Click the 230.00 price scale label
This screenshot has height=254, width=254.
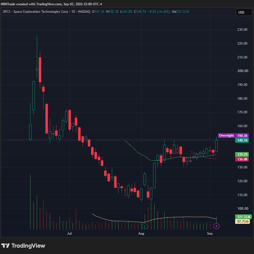pos(242,29)
